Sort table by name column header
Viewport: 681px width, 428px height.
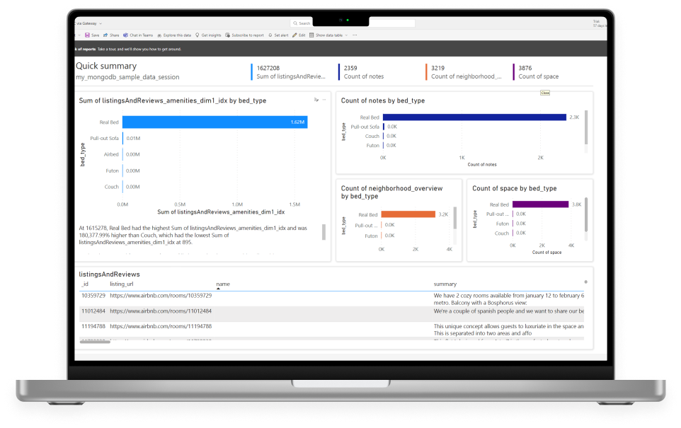tap(223, 284)
